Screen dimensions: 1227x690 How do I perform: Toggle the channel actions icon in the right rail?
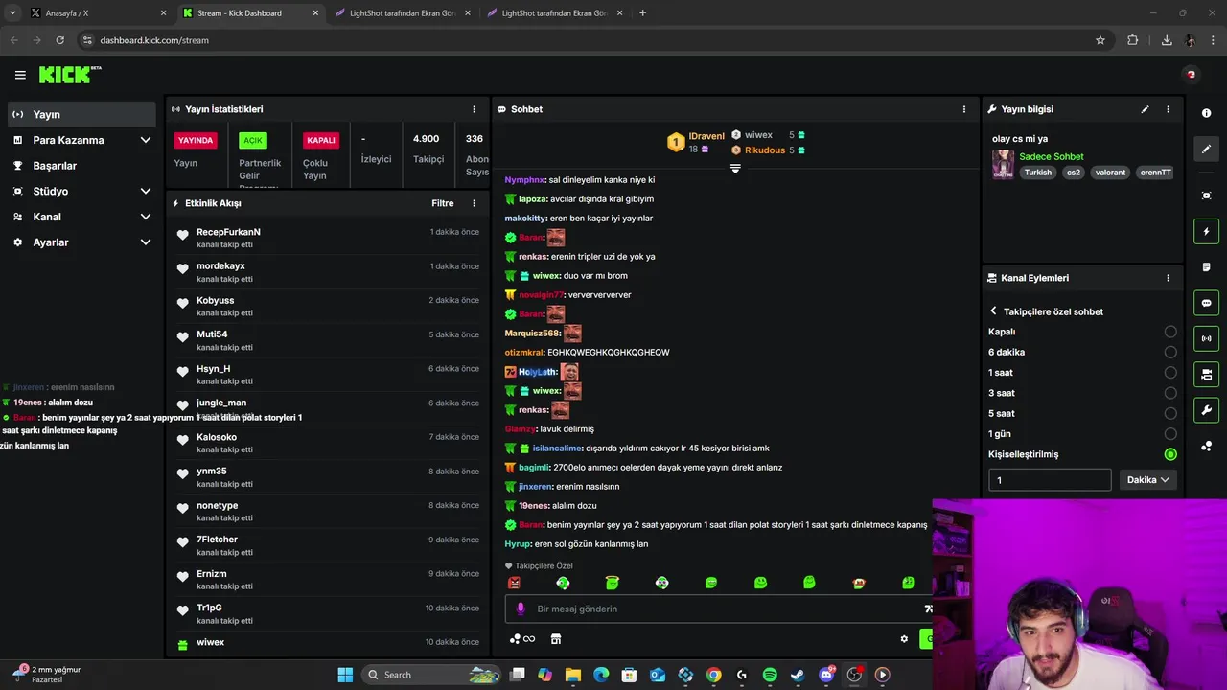coord(1206,374)
